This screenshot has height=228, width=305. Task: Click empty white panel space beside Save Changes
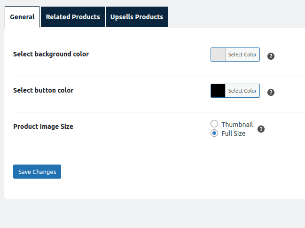coord(164,172)
